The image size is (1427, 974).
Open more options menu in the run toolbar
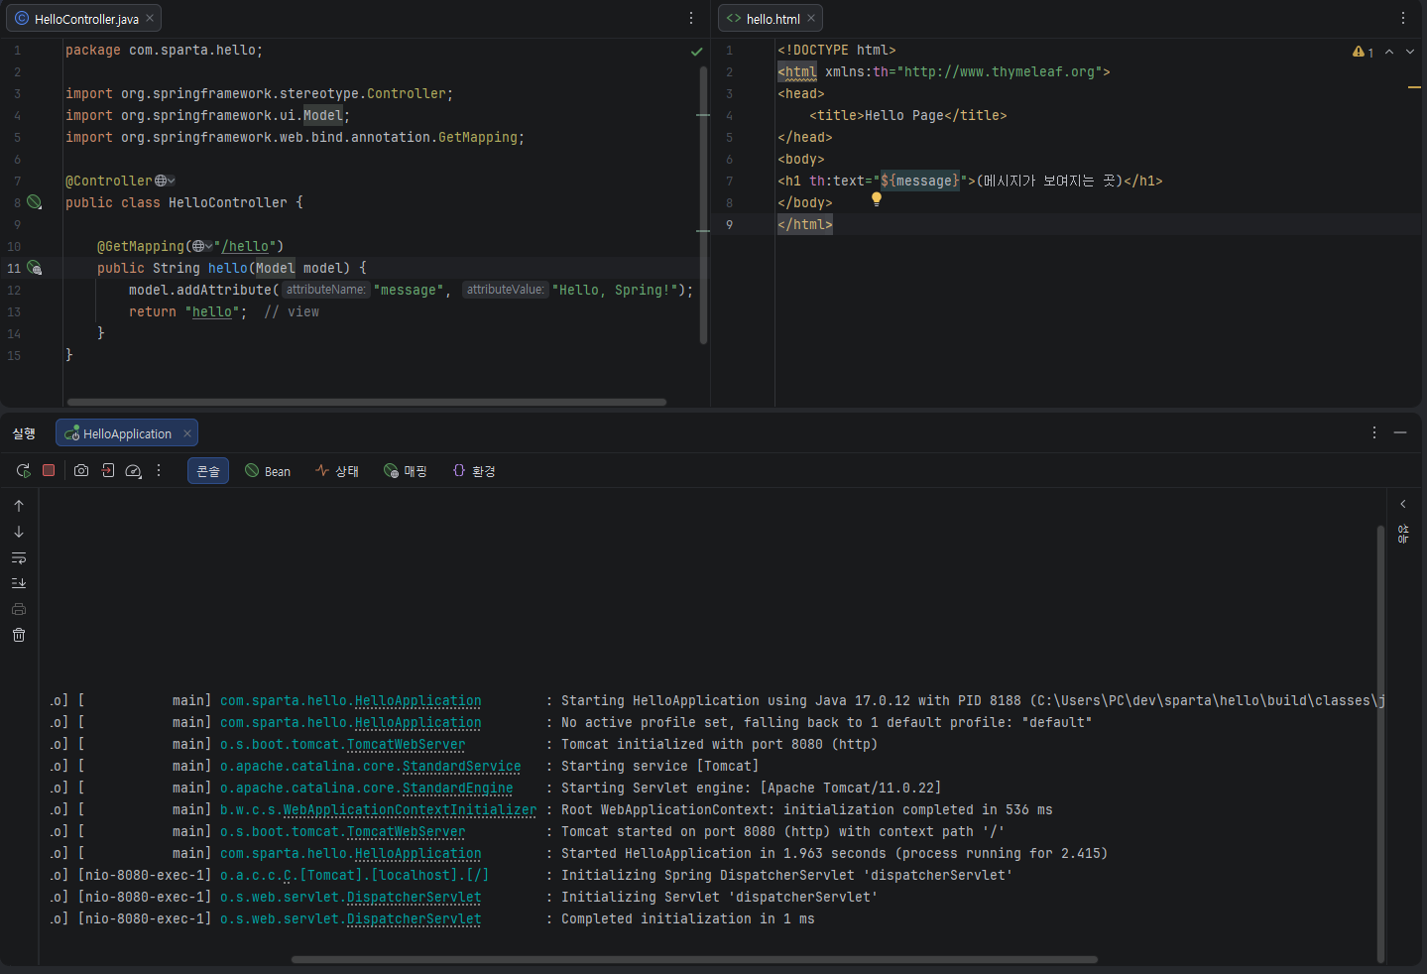pyautogui.click(x=159, y=470)
